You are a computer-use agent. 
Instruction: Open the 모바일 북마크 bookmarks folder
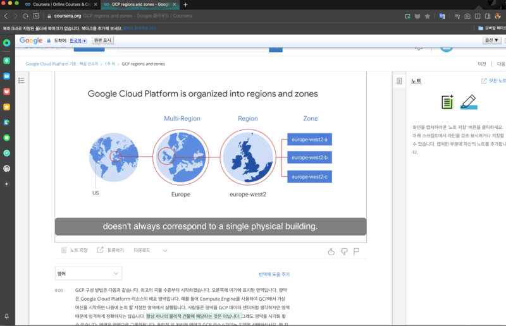pyautogui.click(x=492, y=28)
